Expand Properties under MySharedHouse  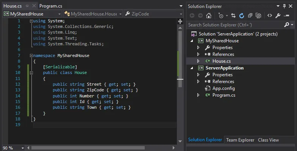[199, 48]
